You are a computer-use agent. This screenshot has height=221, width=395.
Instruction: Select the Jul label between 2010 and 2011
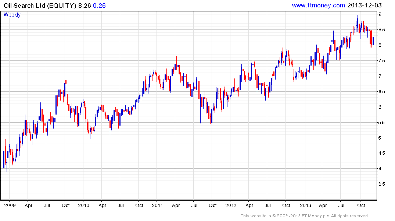[121, 205]
